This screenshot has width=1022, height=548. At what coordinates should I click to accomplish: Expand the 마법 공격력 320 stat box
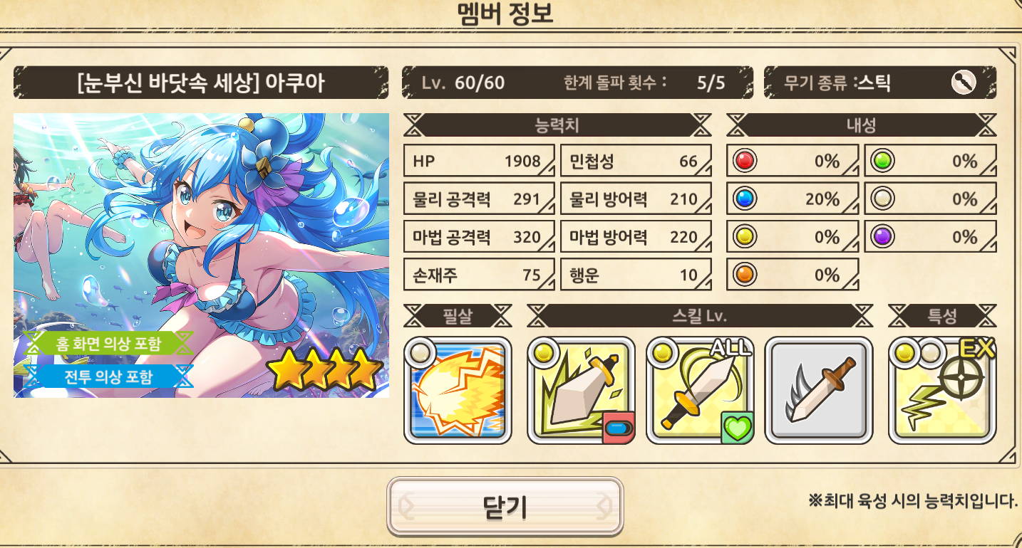tap(479, 237)
